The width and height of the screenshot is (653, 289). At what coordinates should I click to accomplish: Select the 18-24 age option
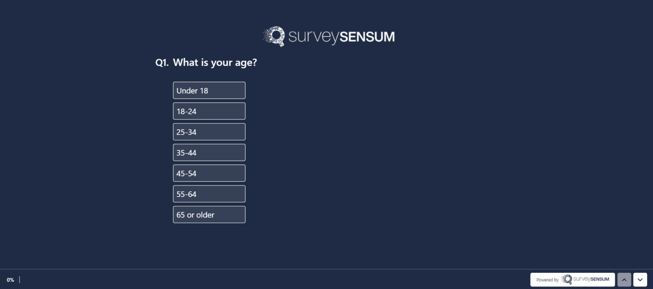pyautogui.click(x=209, y=111)
